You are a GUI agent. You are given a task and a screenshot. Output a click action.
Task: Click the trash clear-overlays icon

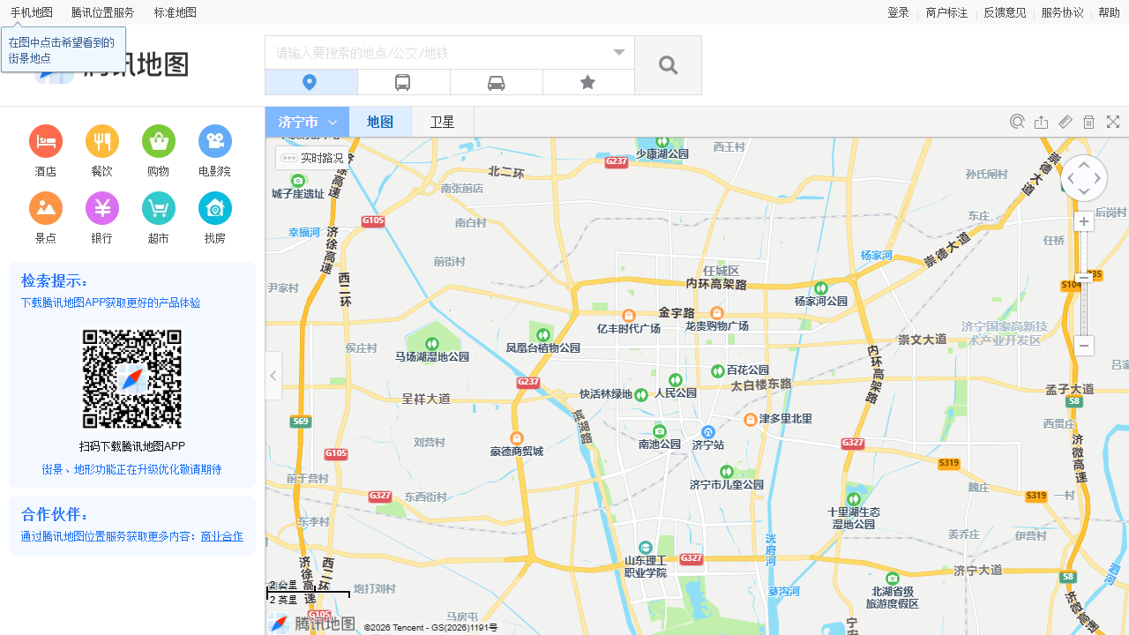coord(1088,122)
